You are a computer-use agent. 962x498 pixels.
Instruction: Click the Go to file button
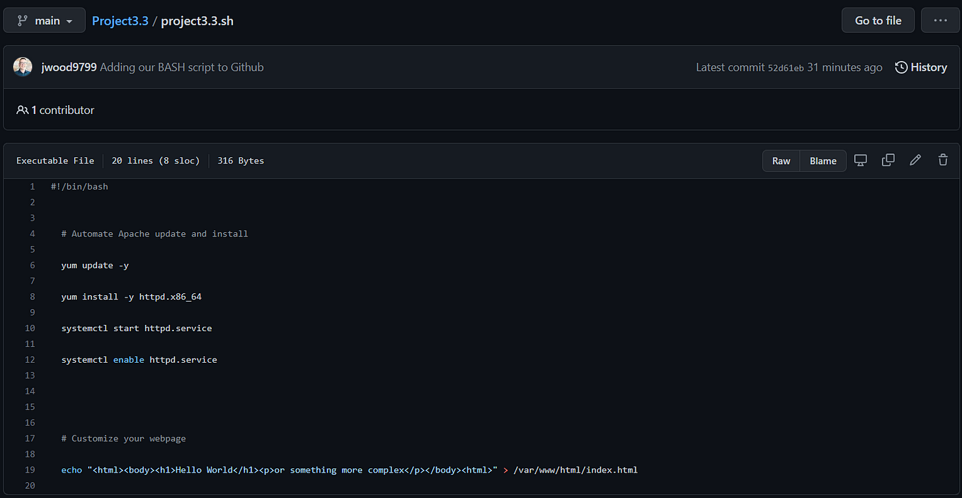tap(878, 21)
